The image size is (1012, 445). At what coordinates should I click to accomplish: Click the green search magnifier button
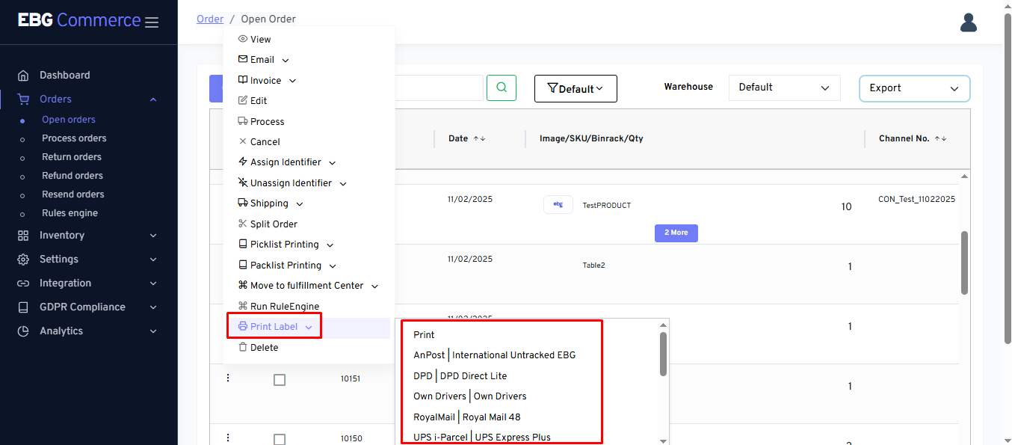coord(501,88)
